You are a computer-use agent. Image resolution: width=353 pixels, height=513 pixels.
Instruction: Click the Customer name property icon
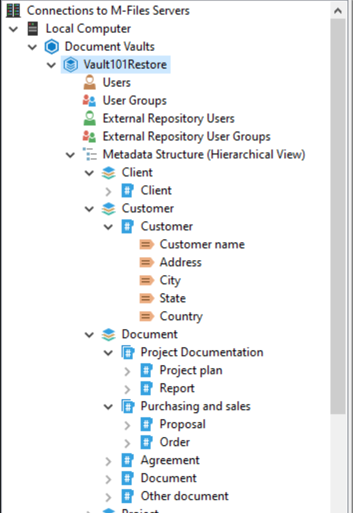pos(147,245)
